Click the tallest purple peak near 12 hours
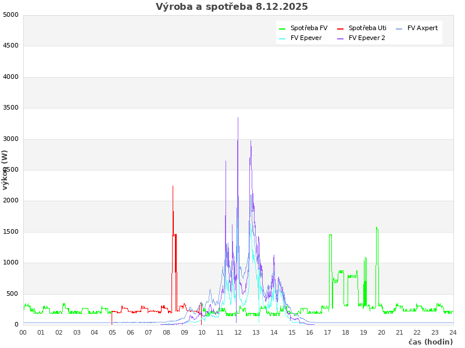Viewport: 465px width, 348px height. (238, 118)
